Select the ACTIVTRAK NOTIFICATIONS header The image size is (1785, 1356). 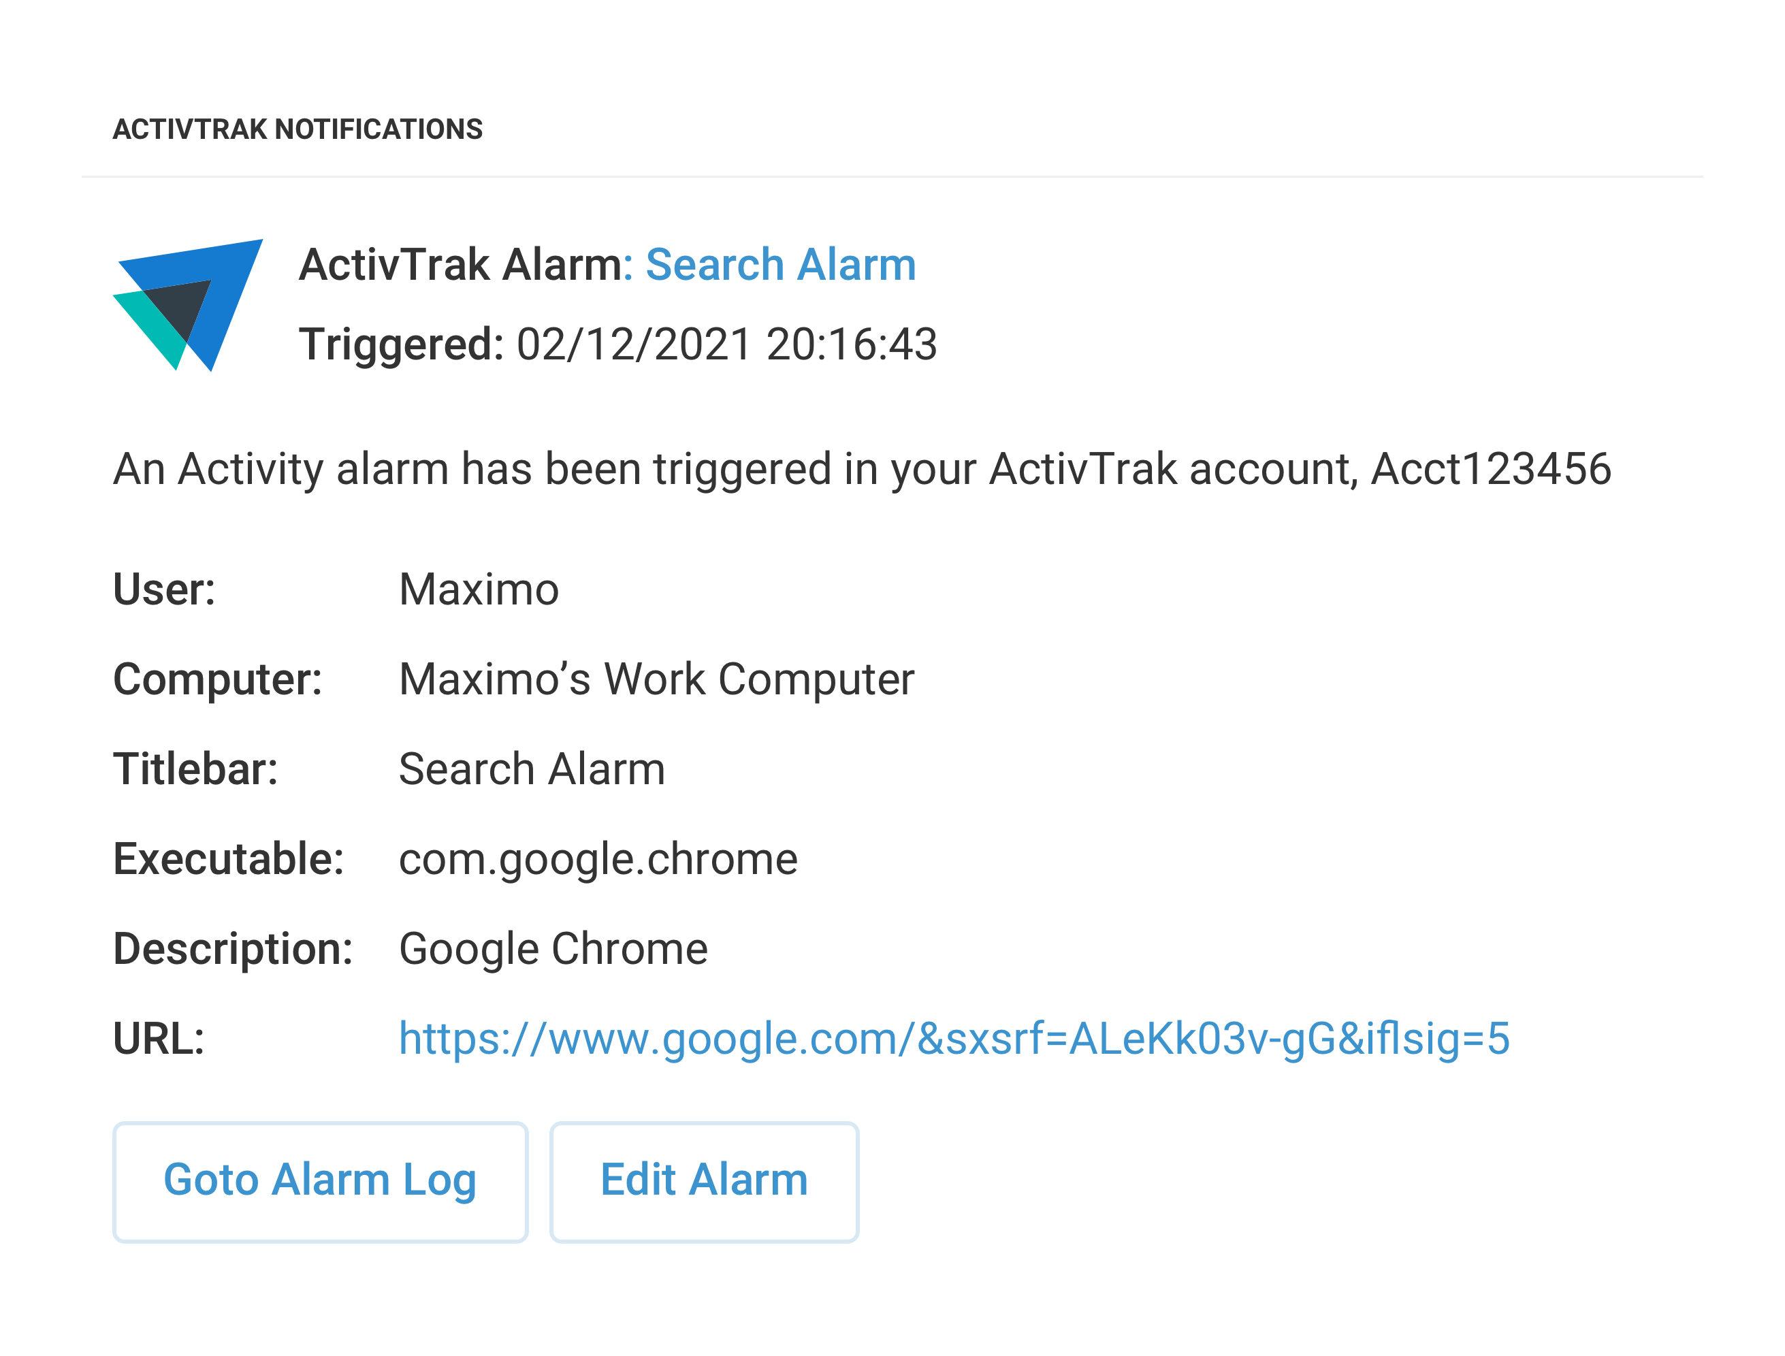coord(296,127)
